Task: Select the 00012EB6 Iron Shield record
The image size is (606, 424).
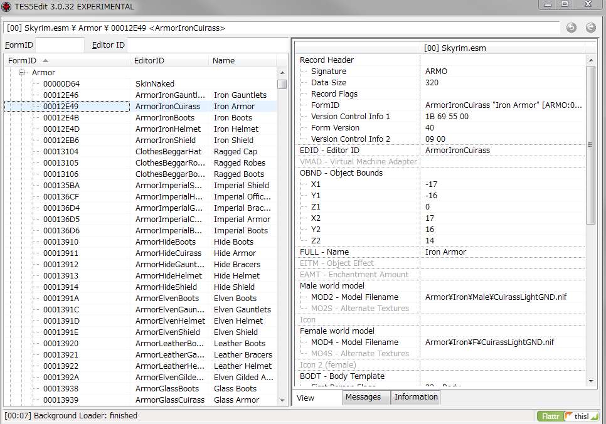Action: [141, 140]
